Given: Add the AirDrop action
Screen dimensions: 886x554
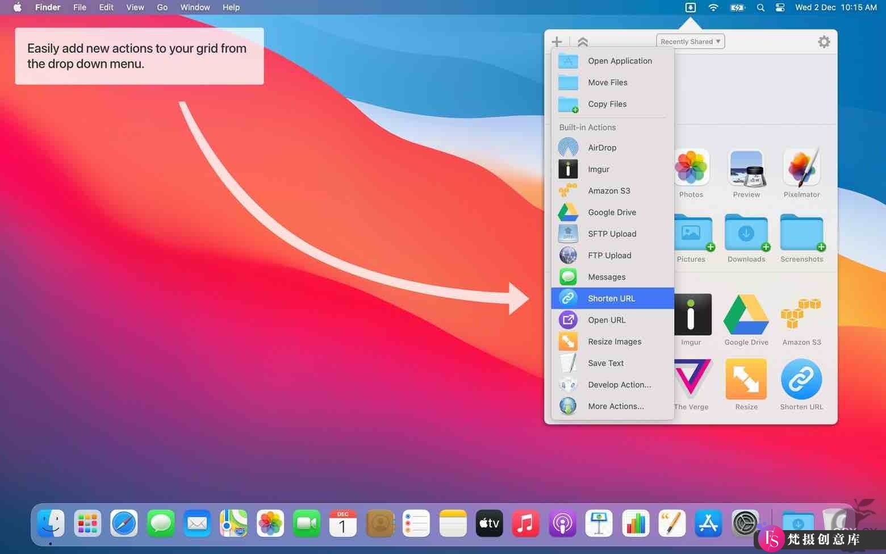Looking at the screenshot, I should [612, 148].
